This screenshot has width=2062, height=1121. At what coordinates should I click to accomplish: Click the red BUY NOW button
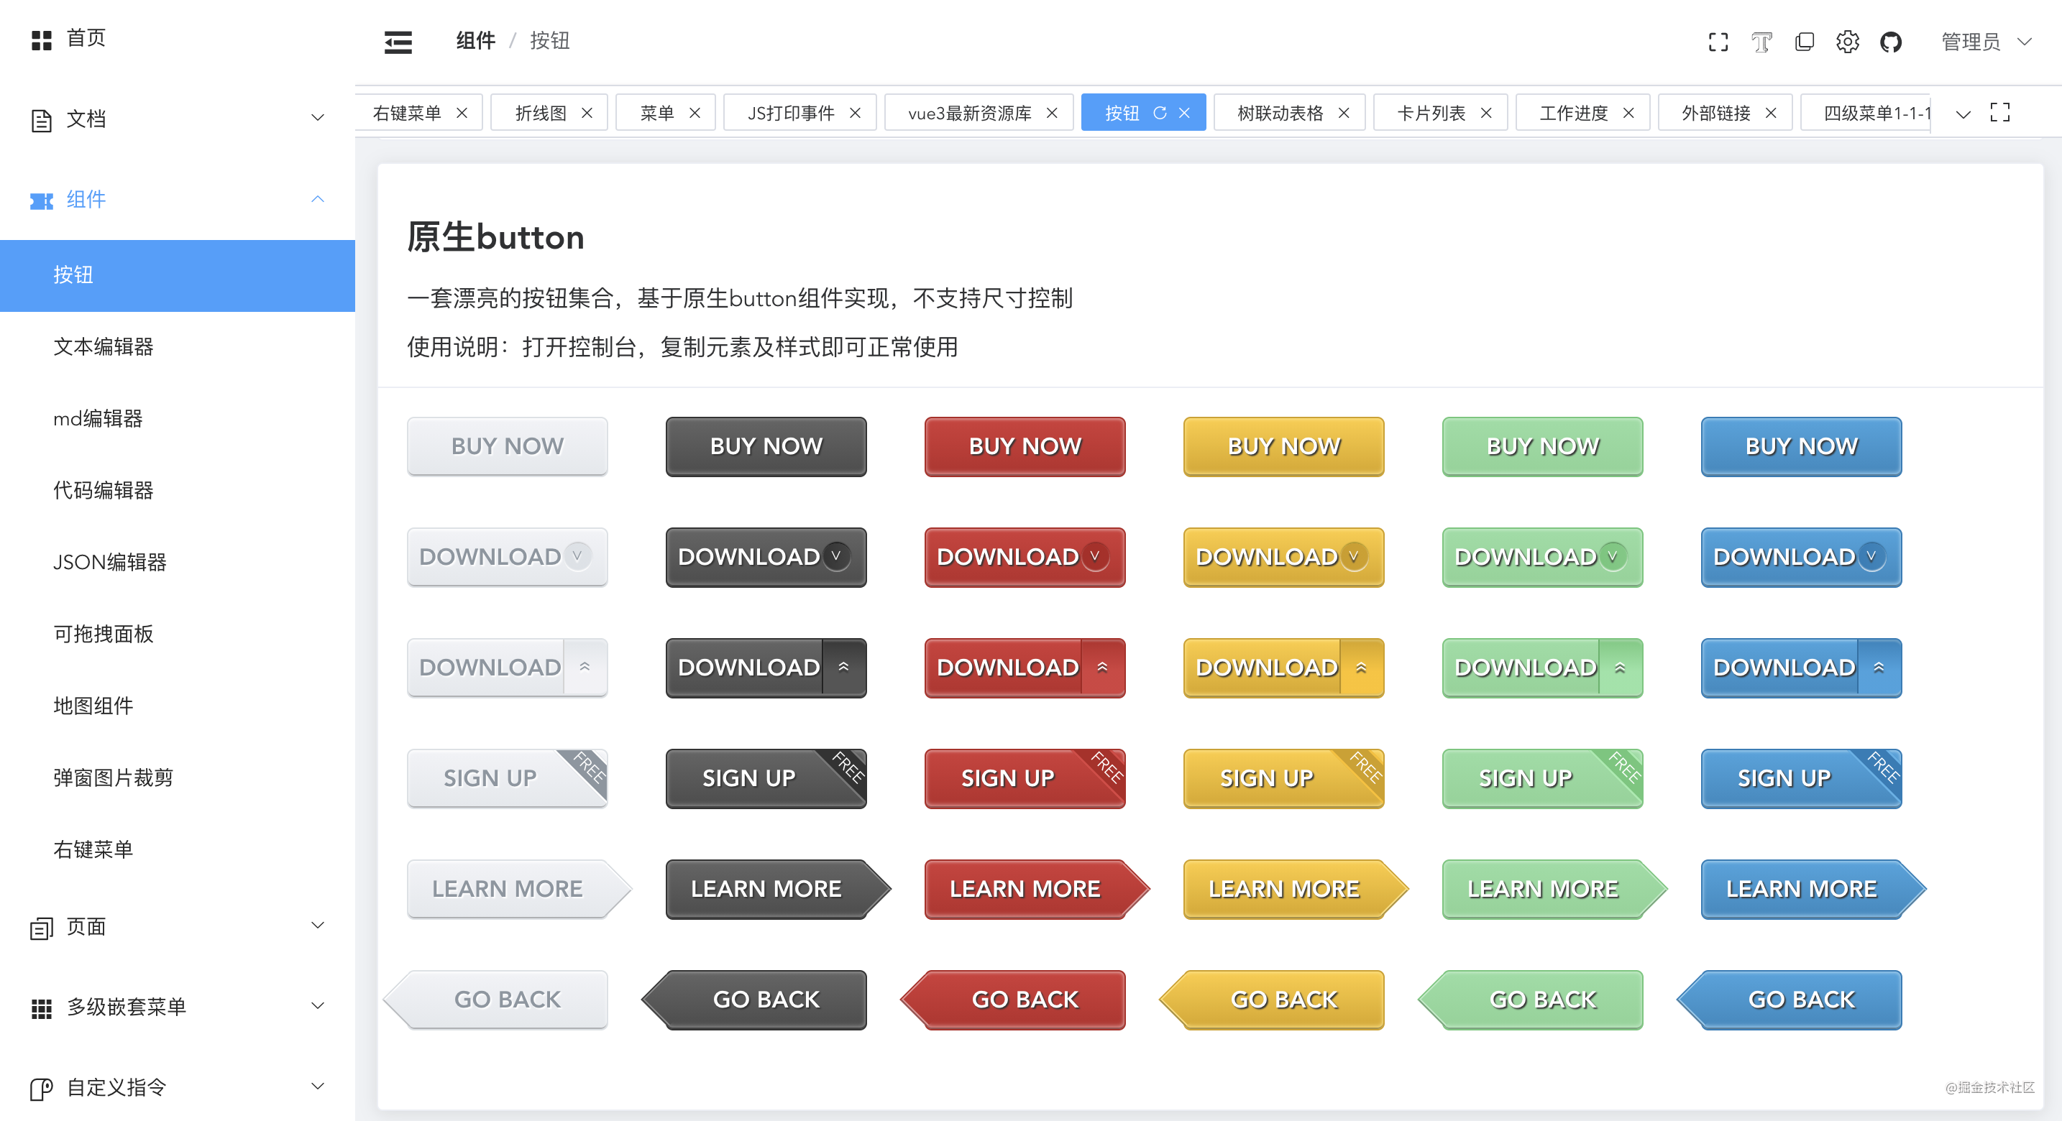click(x=1025, y=446)
